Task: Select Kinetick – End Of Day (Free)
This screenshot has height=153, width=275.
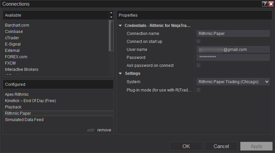Action: [x=58, y=101]
